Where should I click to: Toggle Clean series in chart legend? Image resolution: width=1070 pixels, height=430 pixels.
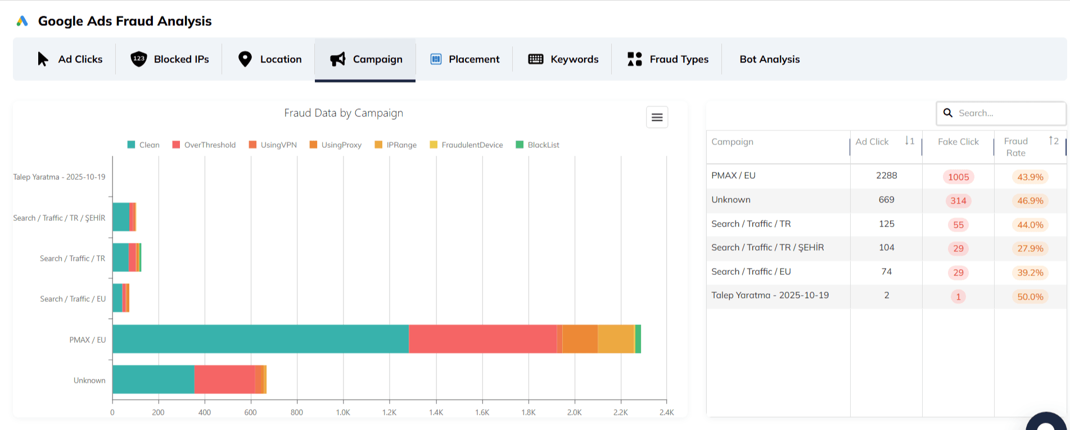coord(143,145)
